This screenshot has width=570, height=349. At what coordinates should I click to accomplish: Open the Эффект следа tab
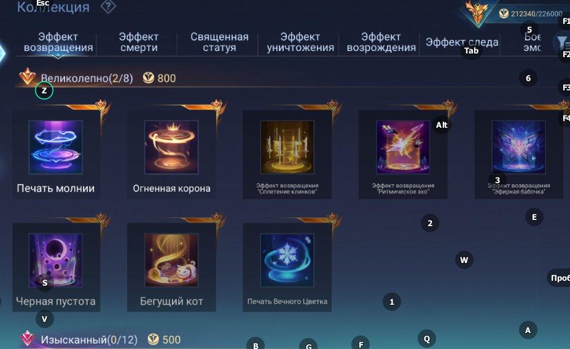[x=462, y=42]
